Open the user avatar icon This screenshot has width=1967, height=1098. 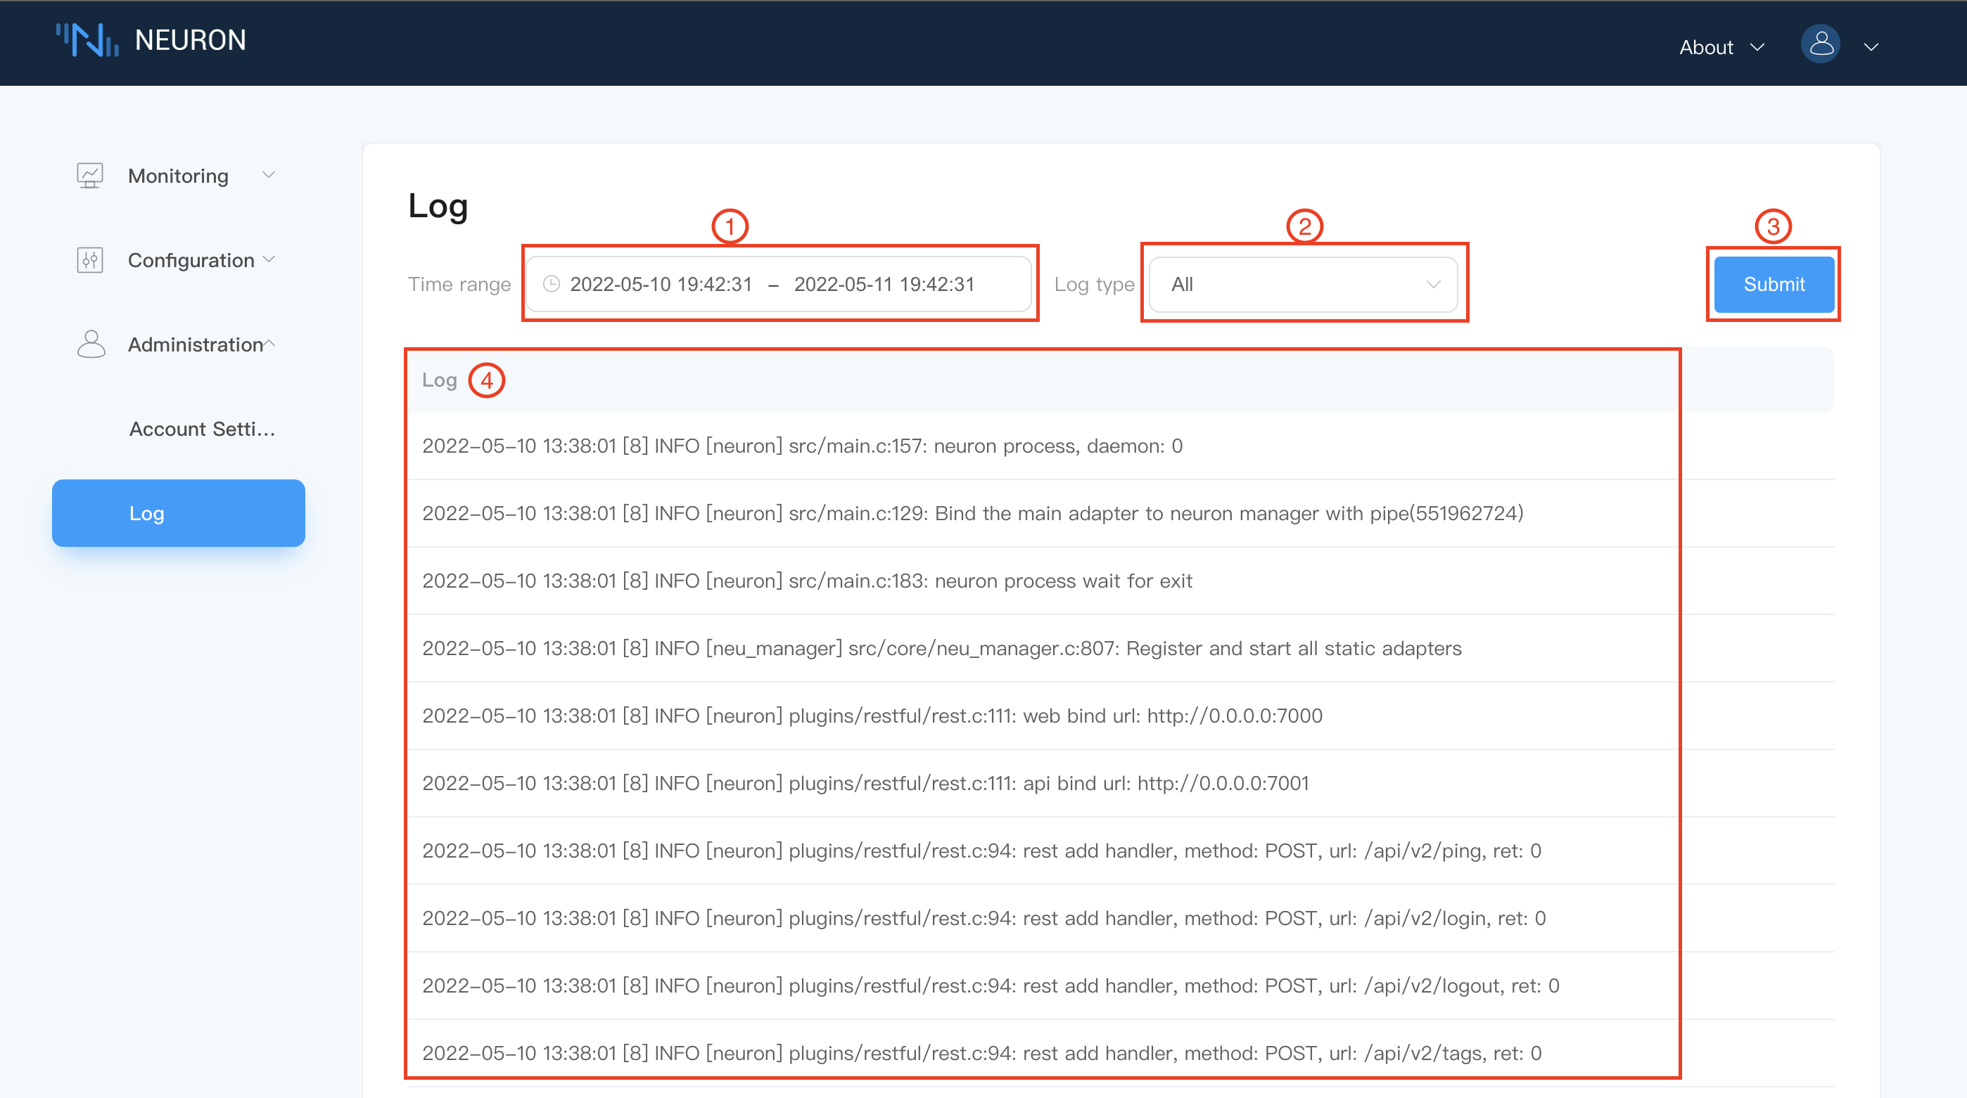(x=1821, y=44)
